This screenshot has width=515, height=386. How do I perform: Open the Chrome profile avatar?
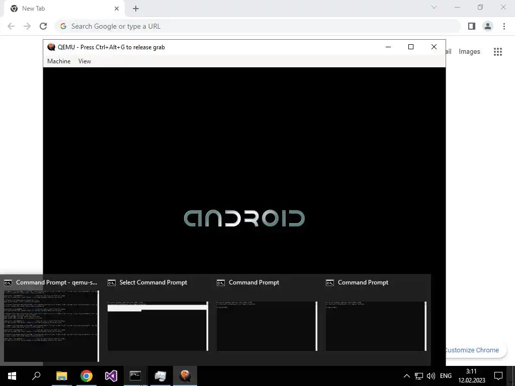[x=488, y=26]
